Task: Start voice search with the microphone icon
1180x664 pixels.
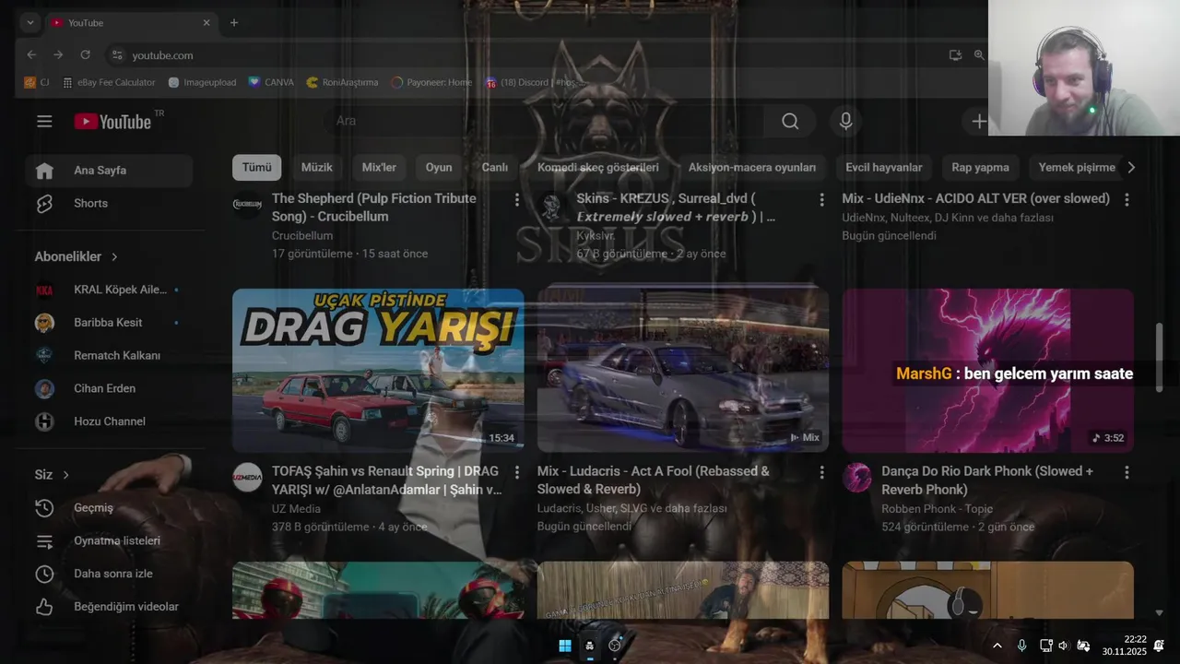Action: (x=845, y=121)
